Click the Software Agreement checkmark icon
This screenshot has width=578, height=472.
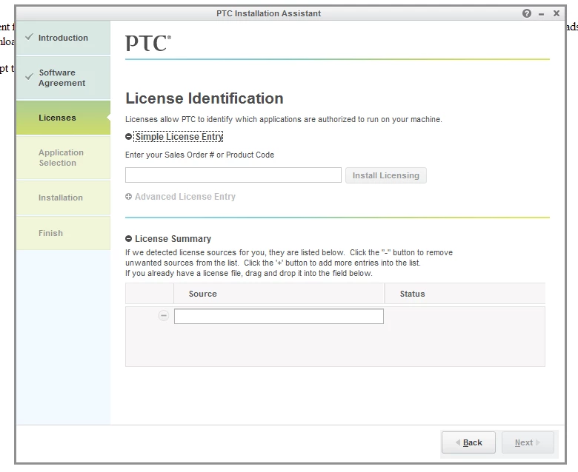[30, 76]
